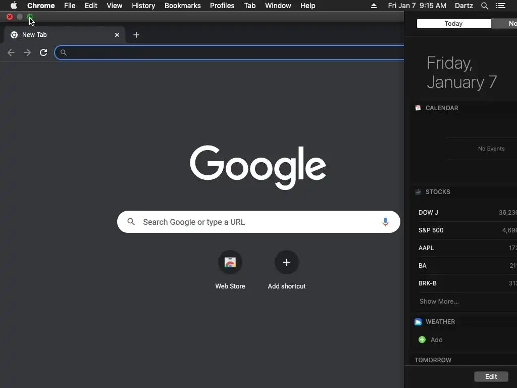Viewport: 517px width, 388px height.
Task: Open the History menu
Action: tap(143, 6)
